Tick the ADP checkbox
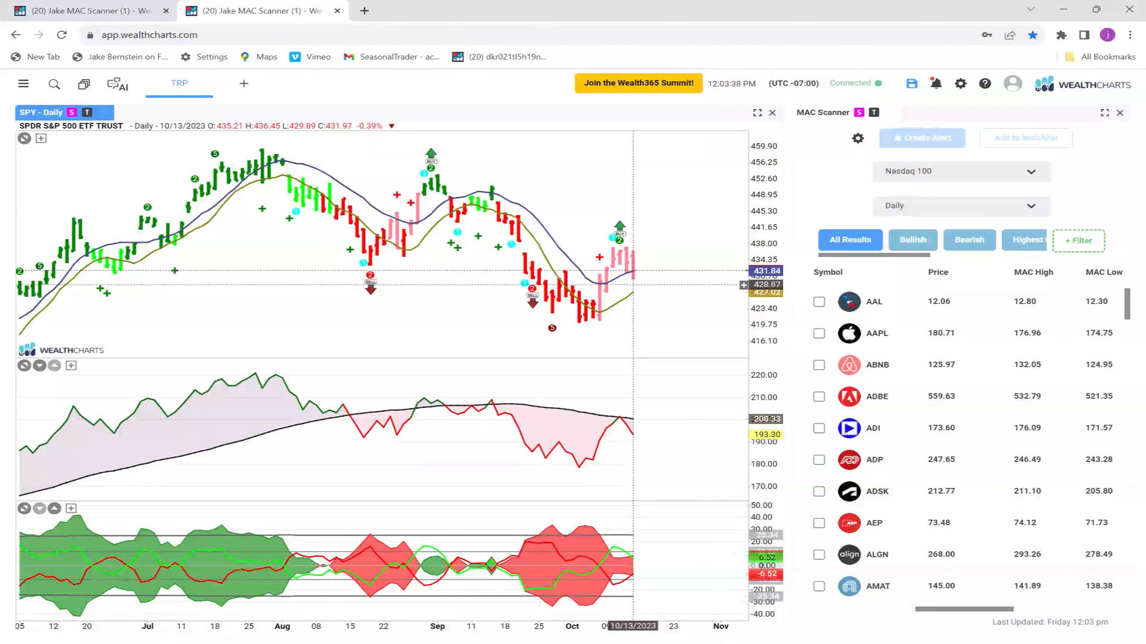 pyautogui.click(x=819, y=460)
